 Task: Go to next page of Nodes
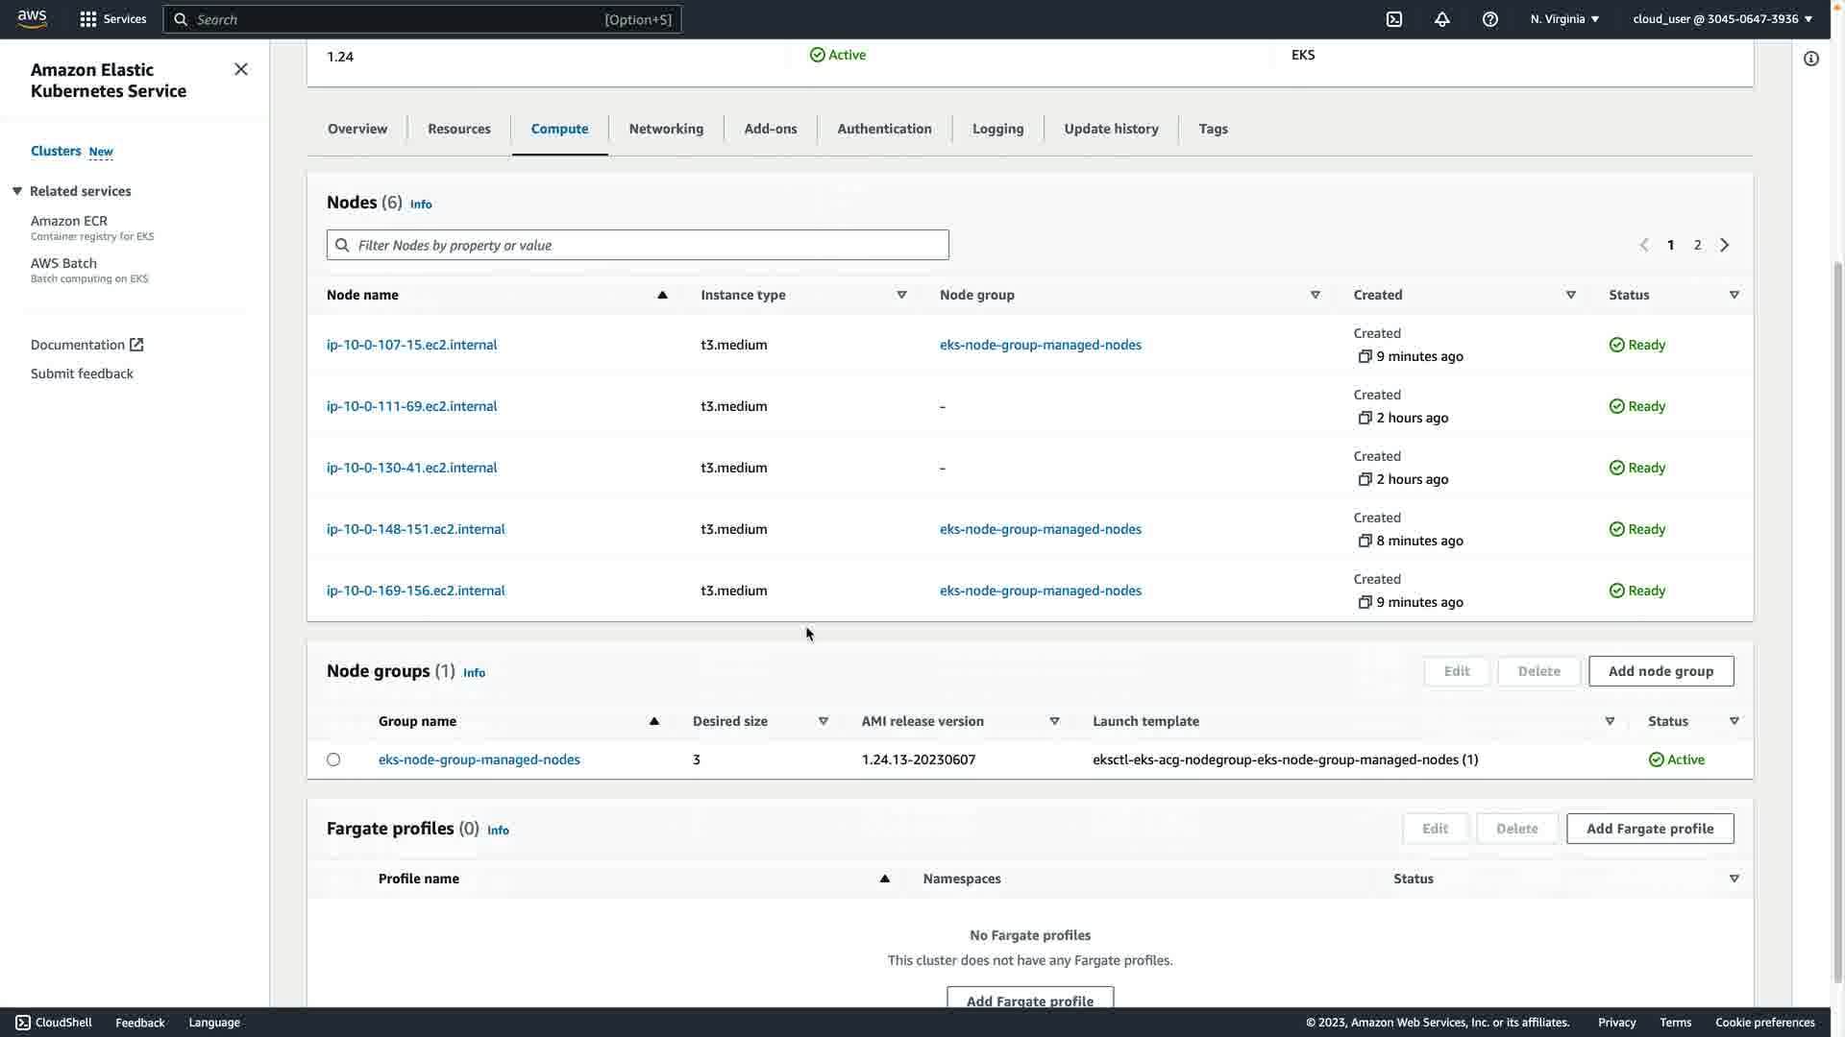click(x=1725, y=245)
